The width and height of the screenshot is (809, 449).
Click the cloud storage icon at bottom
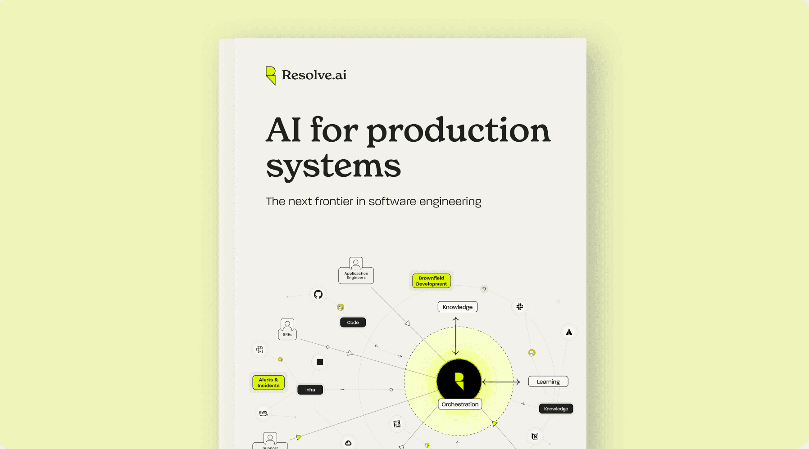point(350,442)
